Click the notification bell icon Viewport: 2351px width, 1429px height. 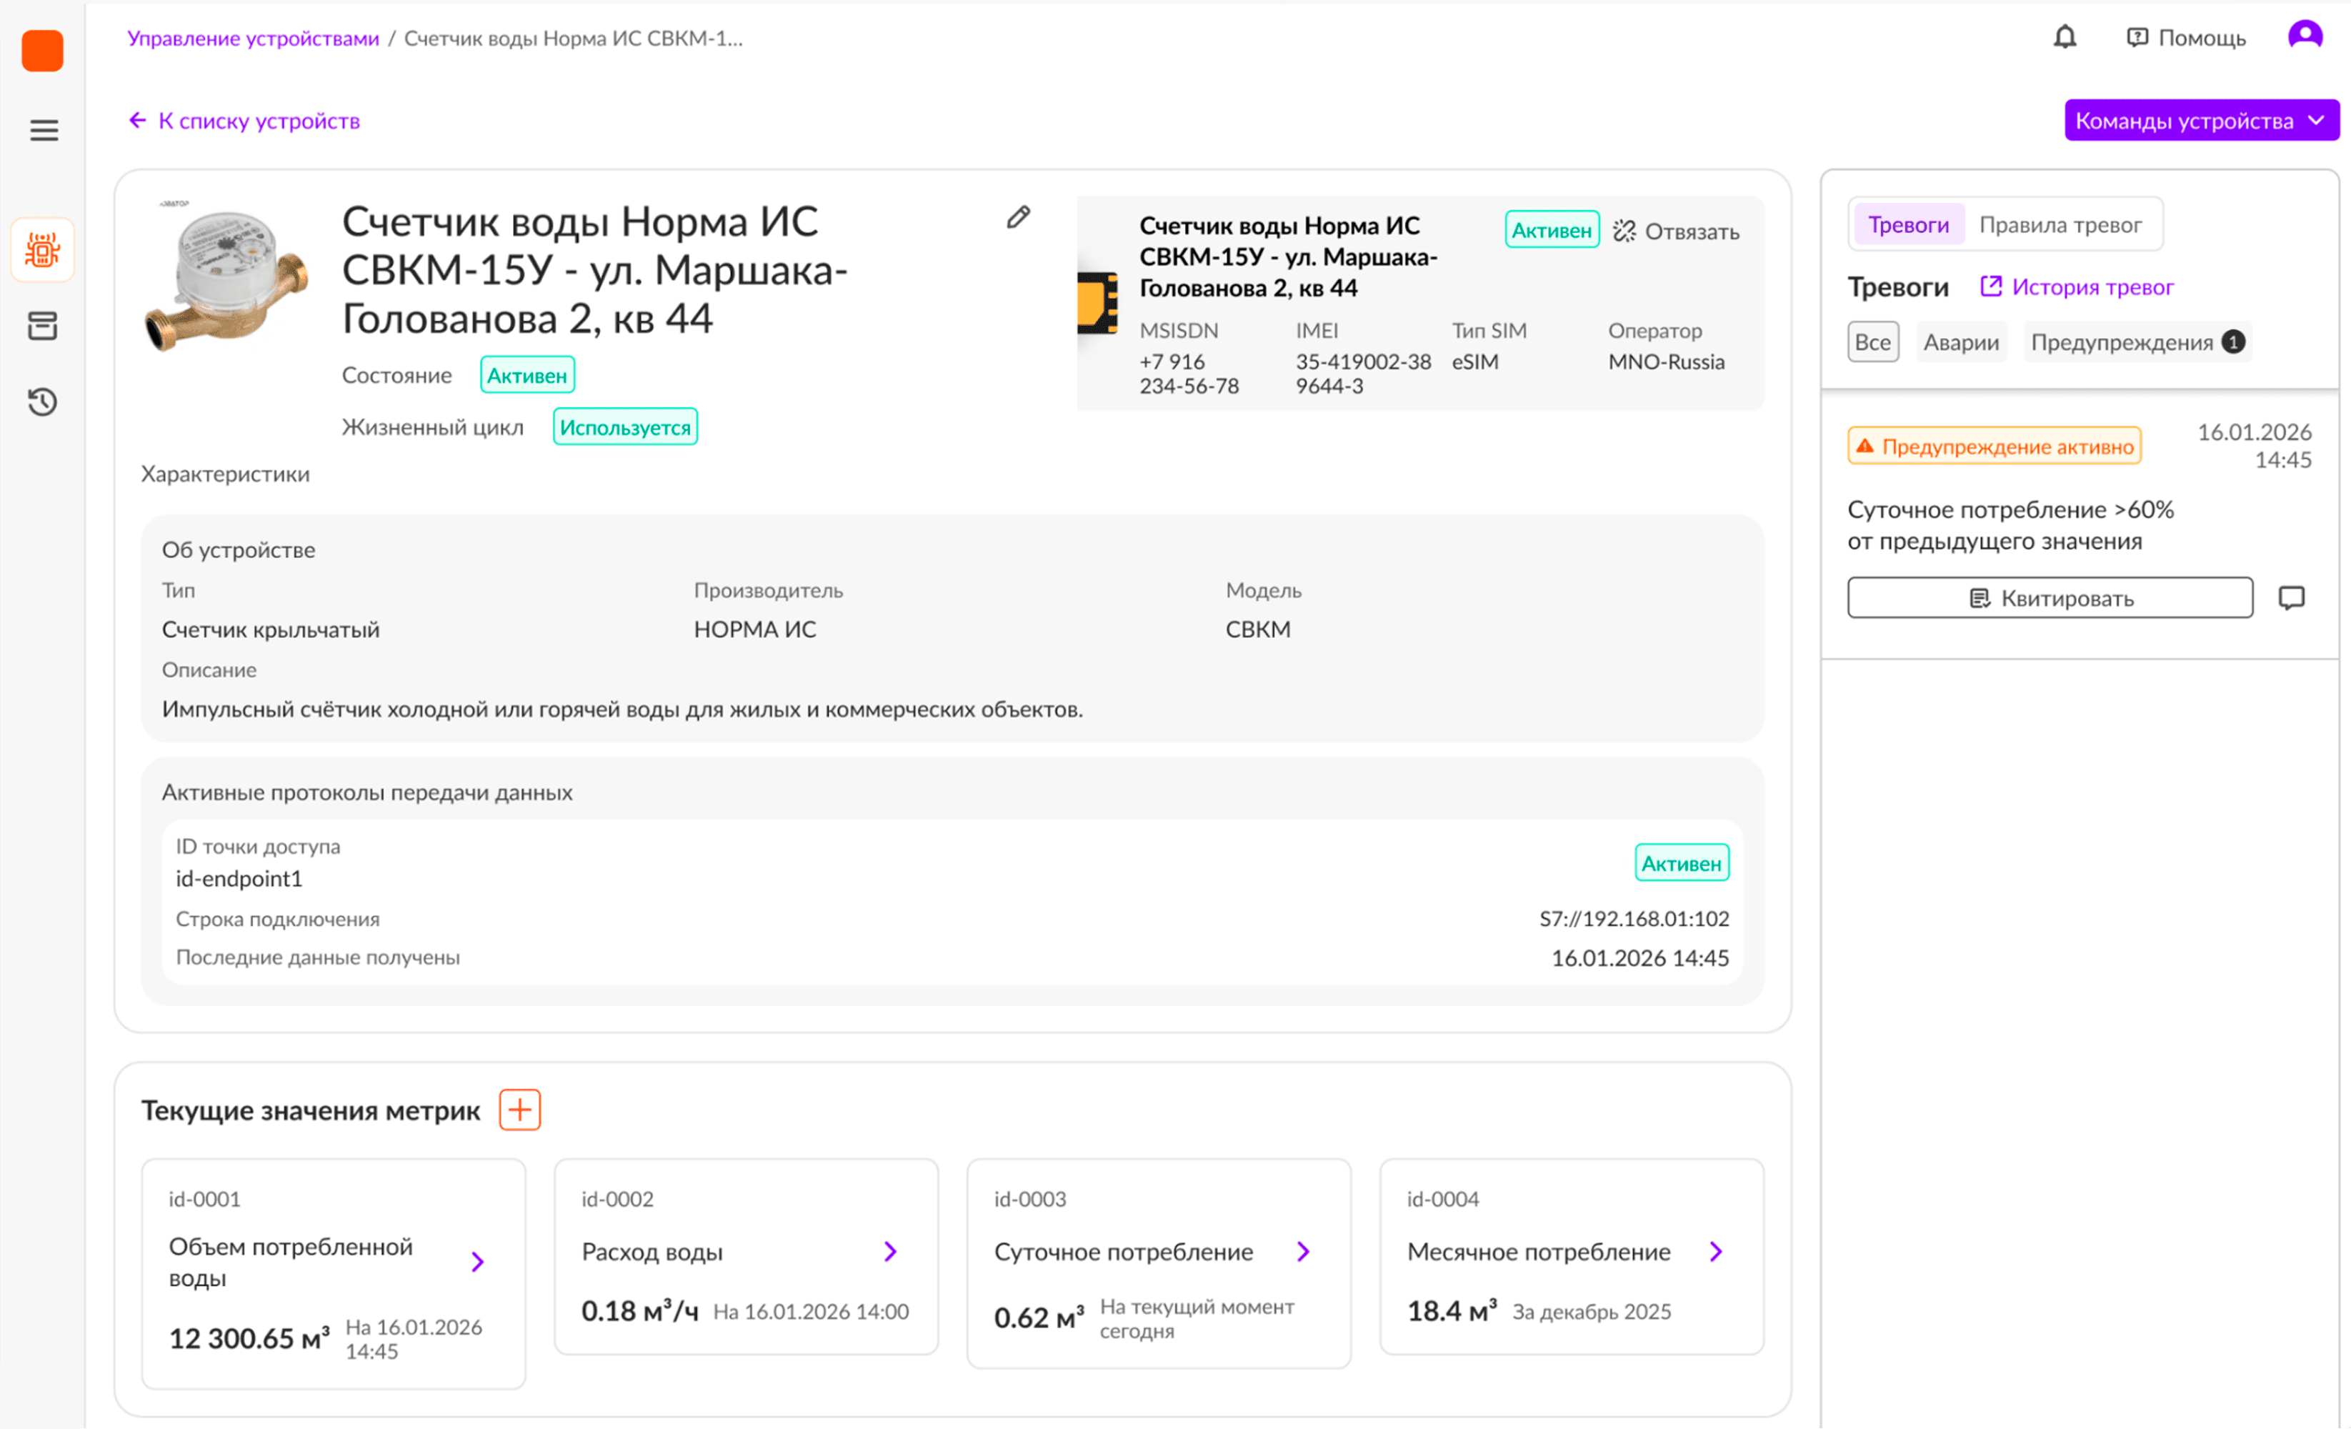2064,37
